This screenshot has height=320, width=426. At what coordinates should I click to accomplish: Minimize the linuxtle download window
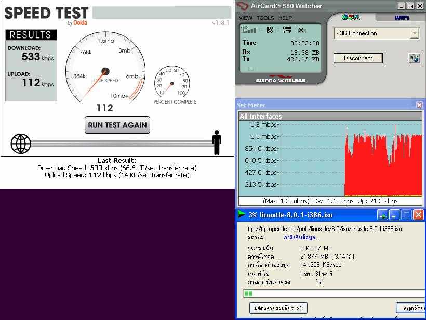point(394,215)
